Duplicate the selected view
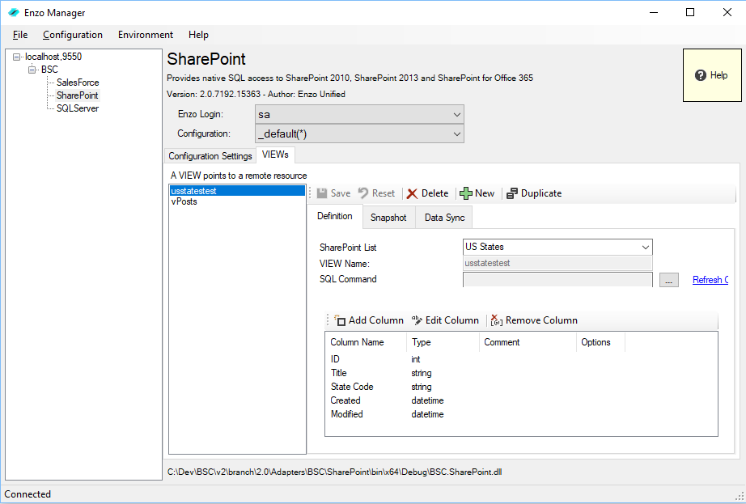The image size is (746, 504). coord(511,193)
